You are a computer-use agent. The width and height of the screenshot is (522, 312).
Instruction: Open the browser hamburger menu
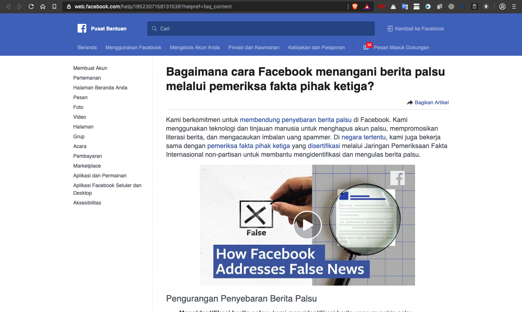514,6
